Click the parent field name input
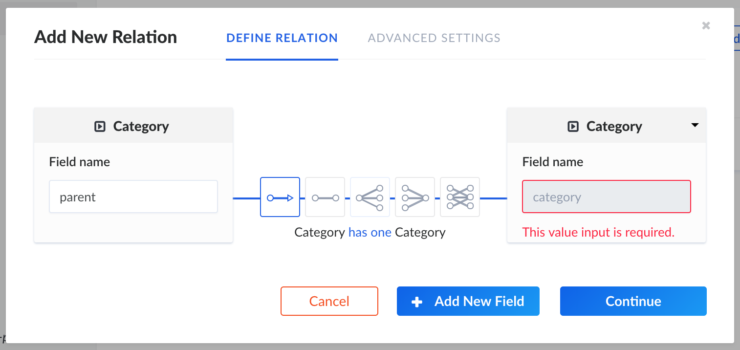The width and height of the screenshot is (740, 350). click(133, 197)
